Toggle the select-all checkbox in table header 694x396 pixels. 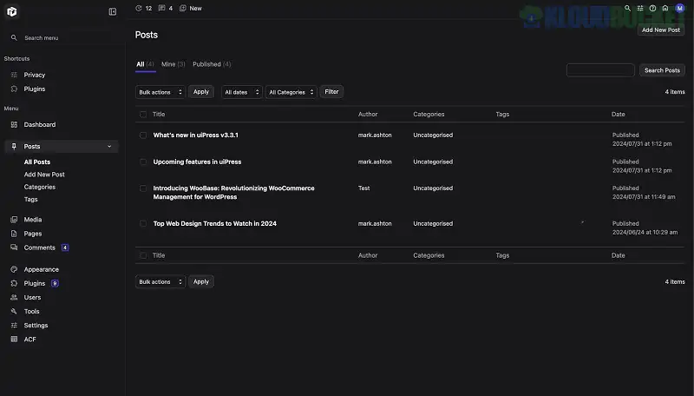pos(143,115)
